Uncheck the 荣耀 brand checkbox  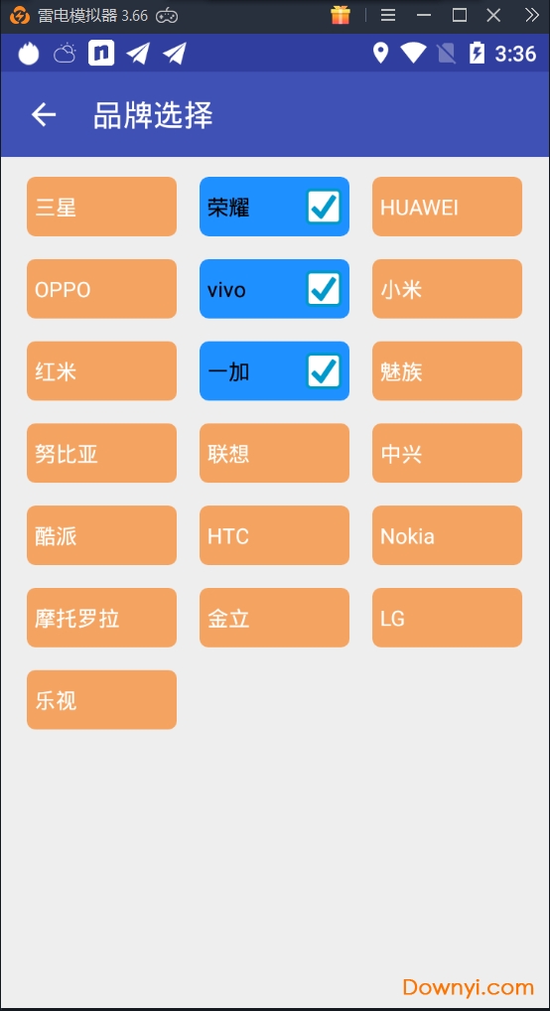click(x=324, y=207)
